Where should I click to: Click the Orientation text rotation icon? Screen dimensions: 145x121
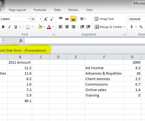[82, 19]
